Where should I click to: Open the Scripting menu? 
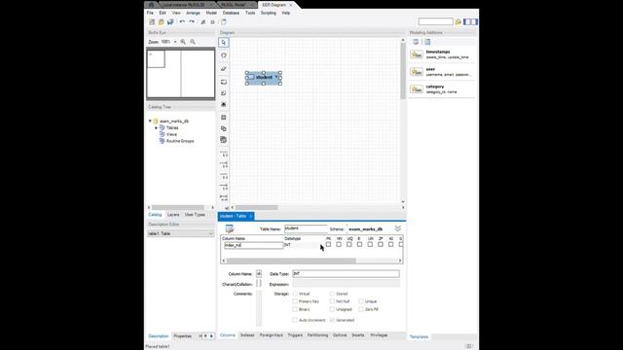[x=269, y=13]
